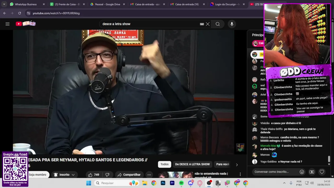
Task: Click the POR PTB2 language indicator
Action: pos(299,183)
